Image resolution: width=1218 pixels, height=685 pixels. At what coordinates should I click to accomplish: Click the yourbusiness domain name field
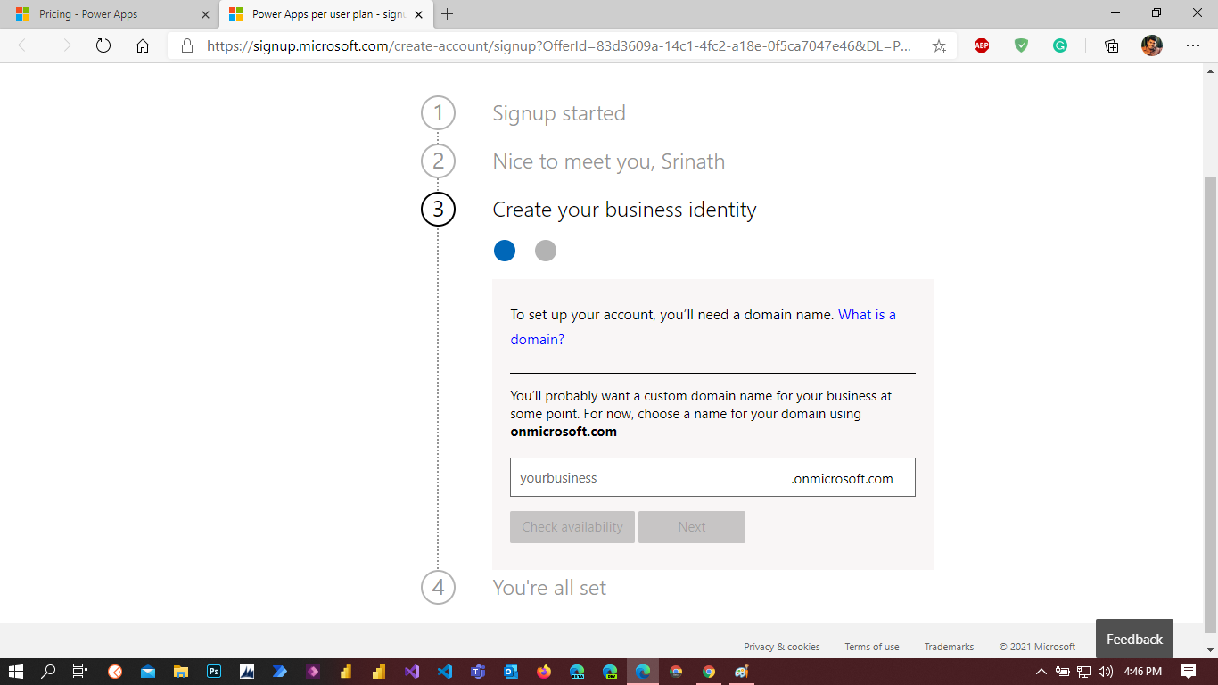646,478
